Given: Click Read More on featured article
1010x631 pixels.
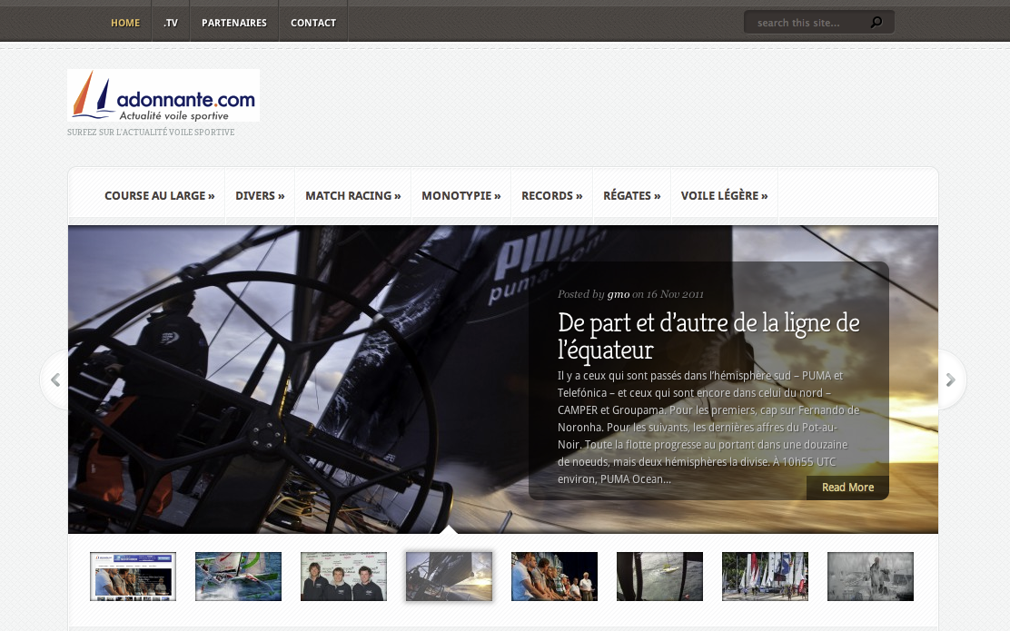Looking at the screenshot, I should [x=847, y=488].
